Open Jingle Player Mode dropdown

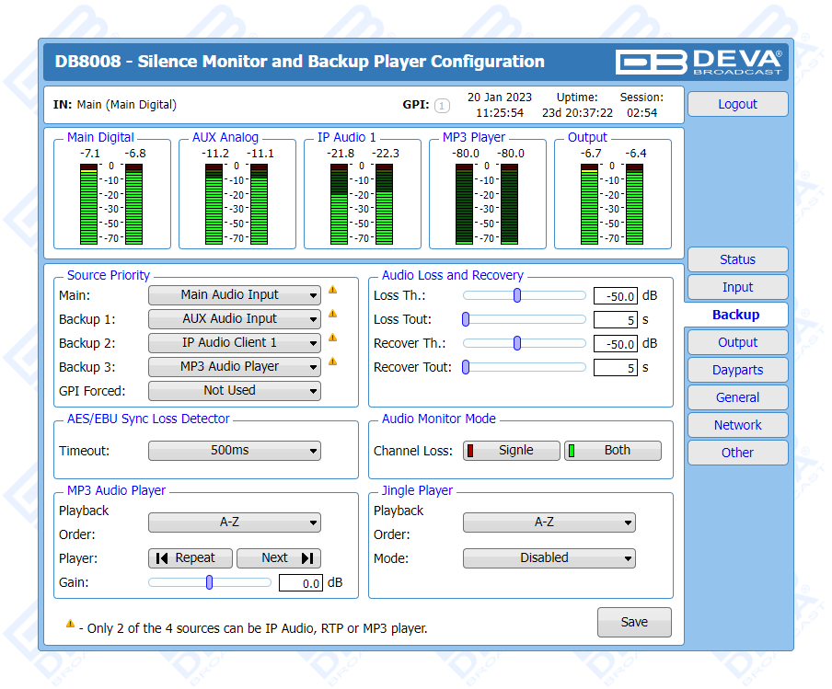(549, 558)
